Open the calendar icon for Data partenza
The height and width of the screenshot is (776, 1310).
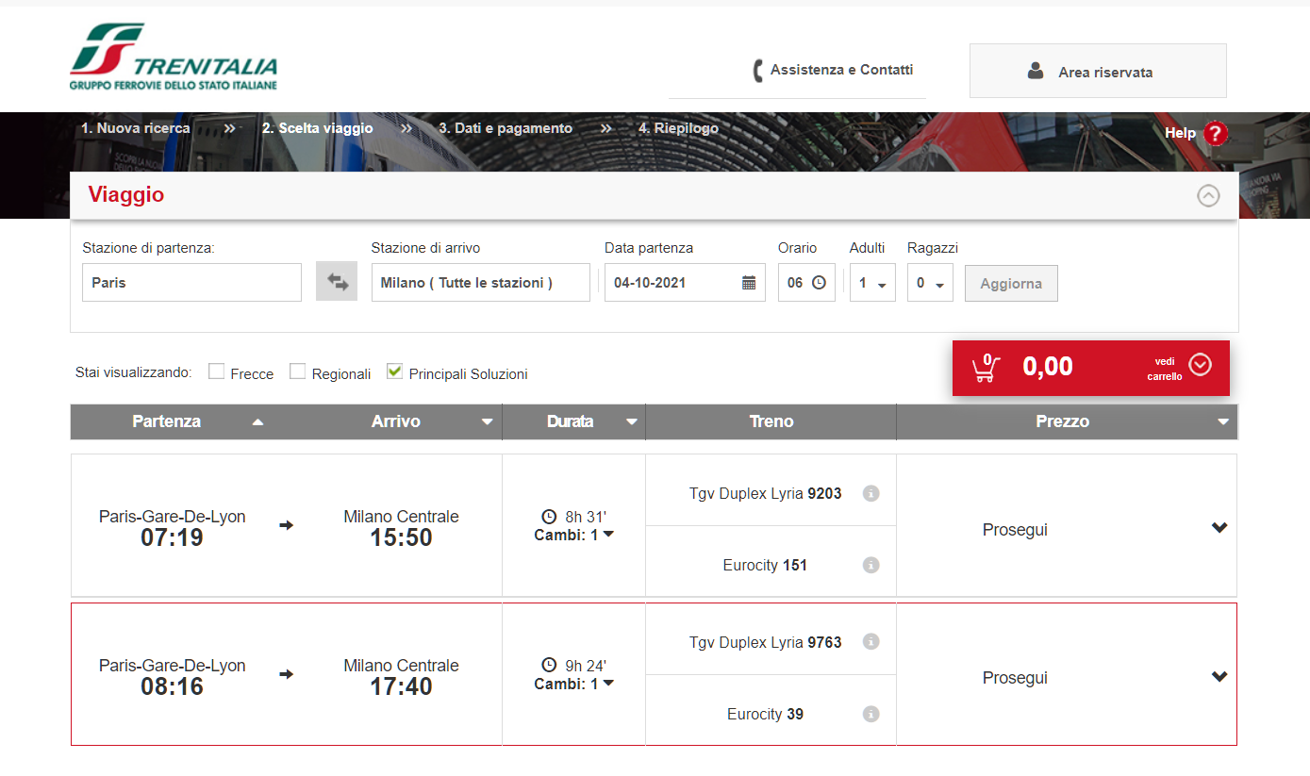pos(749,282)
